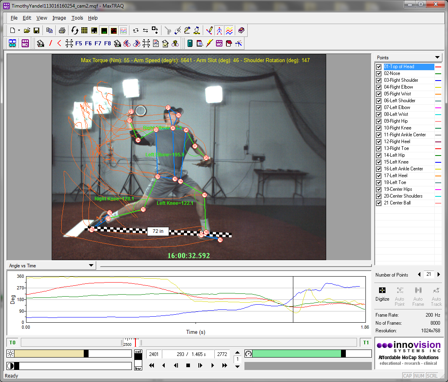448x382 pixels.
Task: Disable the 21 Center Ball checkbox
Action: point(379,203)
